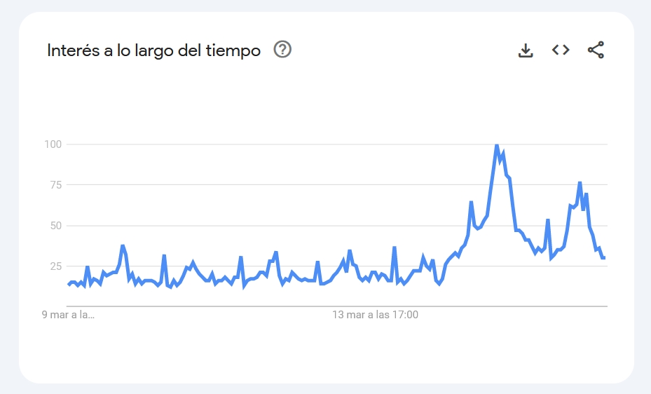Click the "9 mar a la…" x-axis label

pos(68,315)
